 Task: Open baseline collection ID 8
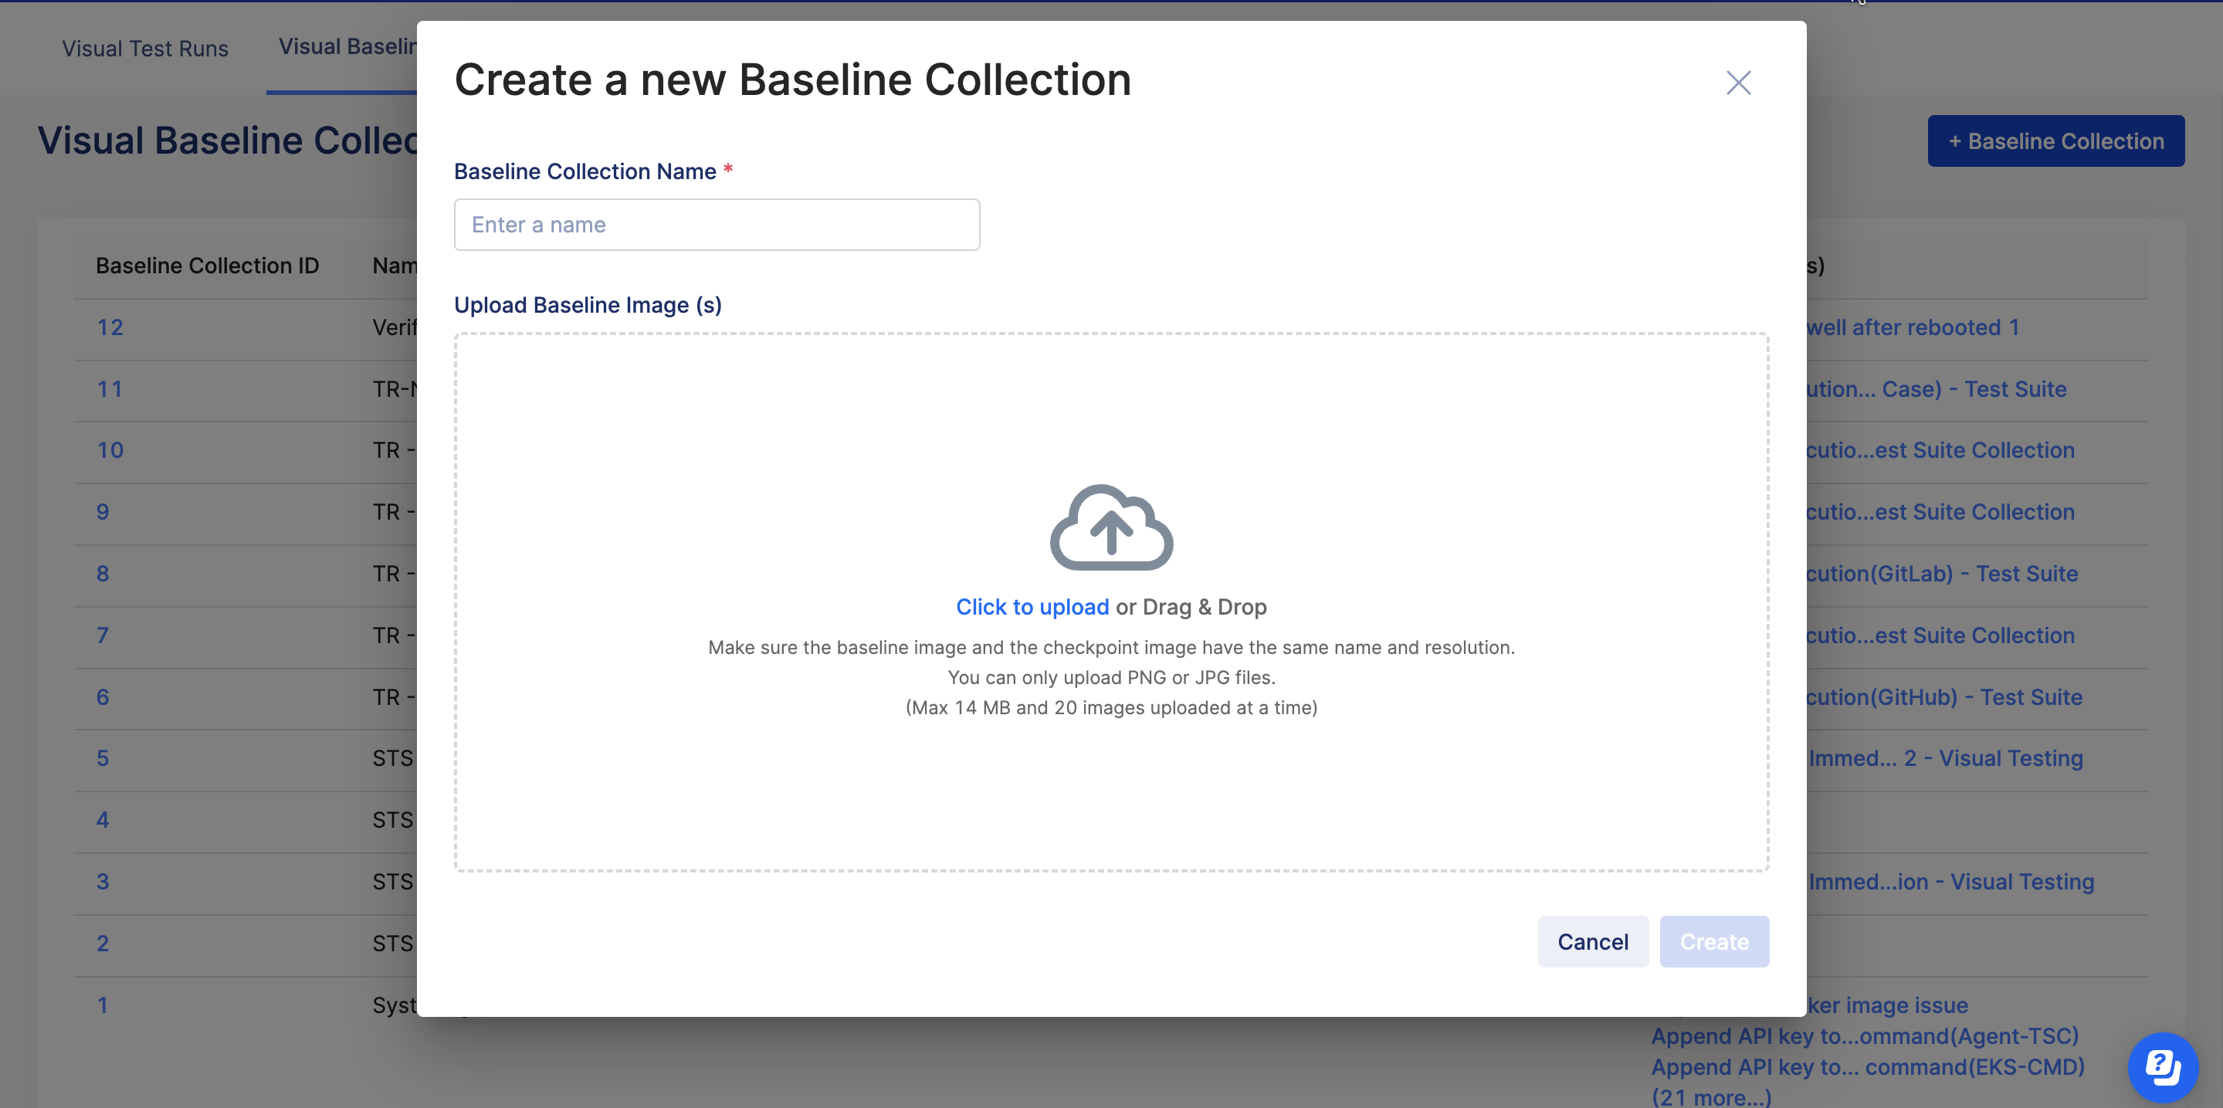click(103, 574)
